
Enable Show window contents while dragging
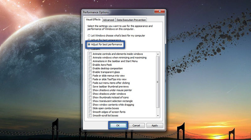pyautogui.click(x=91, y=105)
